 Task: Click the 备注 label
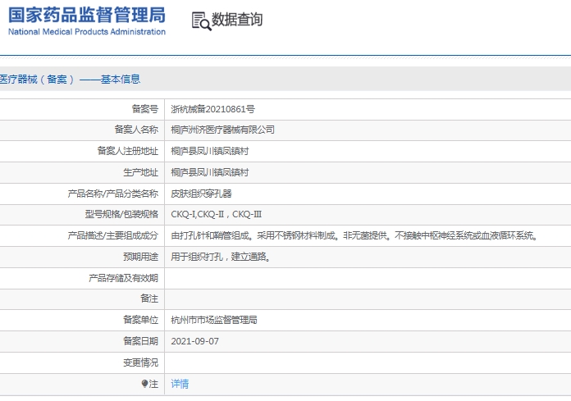[x=149, y=298]
